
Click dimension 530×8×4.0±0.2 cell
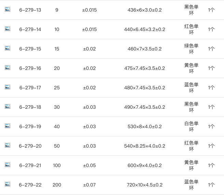coord(144,126)
